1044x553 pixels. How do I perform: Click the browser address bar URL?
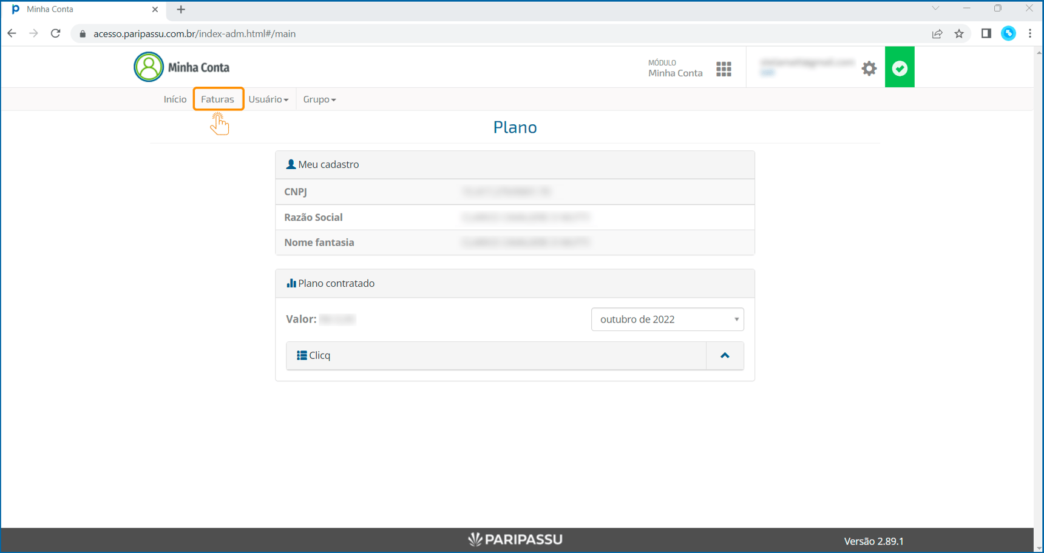(194, 34)
